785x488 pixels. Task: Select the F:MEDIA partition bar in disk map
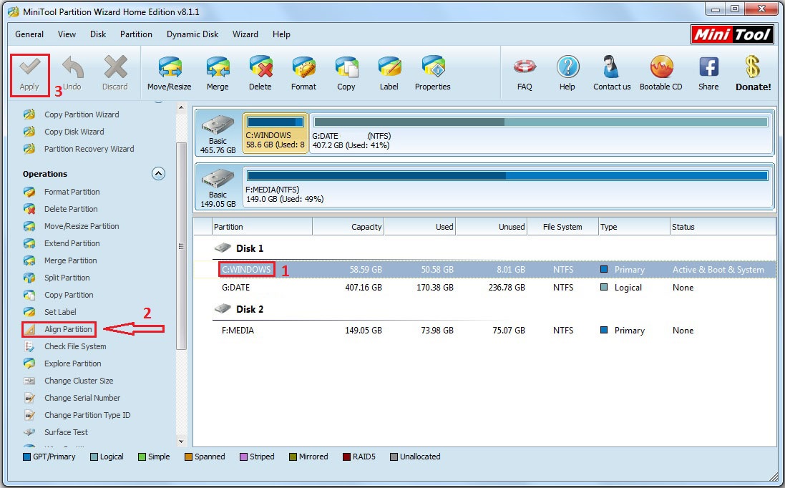[x=507, y=186]
